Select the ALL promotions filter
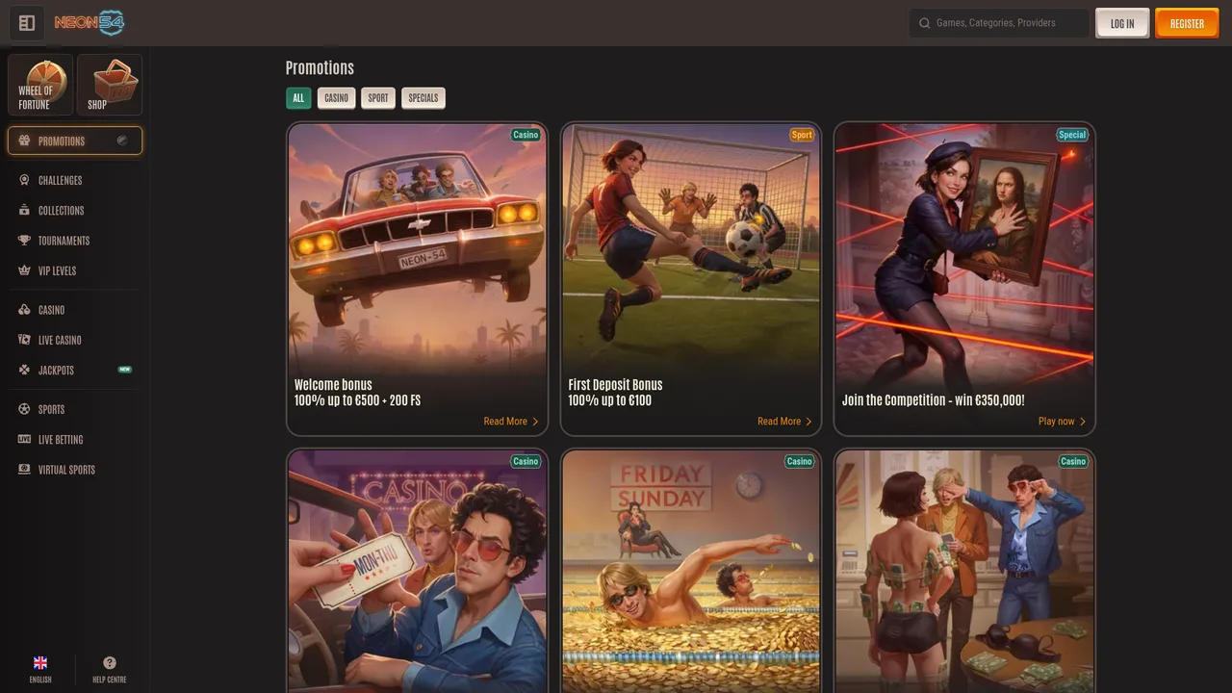 click(x=298, y=97)
